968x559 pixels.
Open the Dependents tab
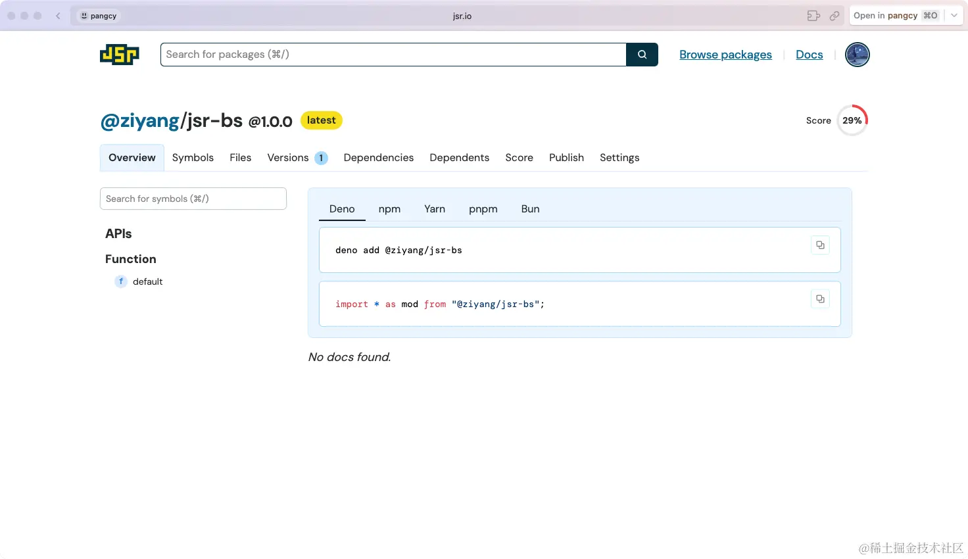pyautogui.click(x=460, y=158)
